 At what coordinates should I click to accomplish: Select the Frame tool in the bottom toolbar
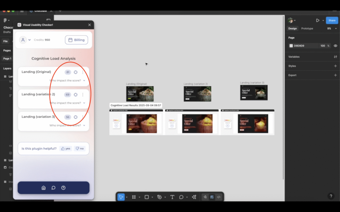[134, 197]
